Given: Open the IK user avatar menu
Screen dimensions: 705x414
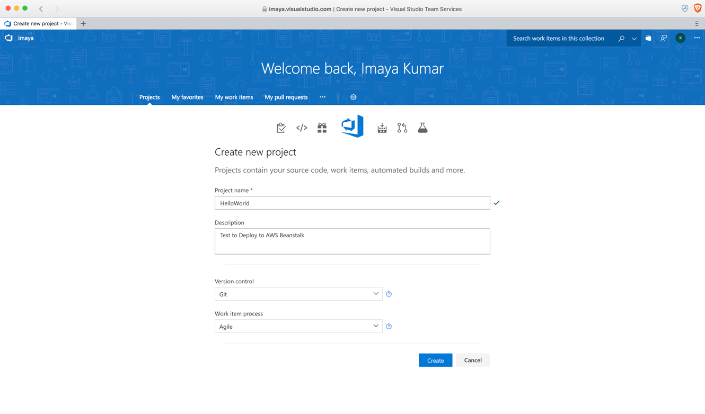Looking at the screenshot, I should pyautogui.click(x=681, y=38).
